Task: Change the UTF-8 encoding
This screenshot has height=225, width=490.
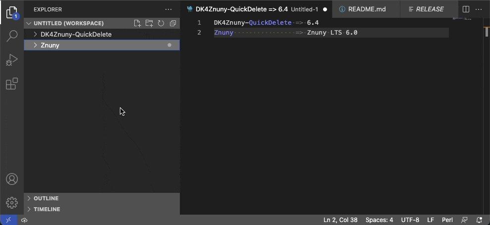Action: [x=410, y=220]
